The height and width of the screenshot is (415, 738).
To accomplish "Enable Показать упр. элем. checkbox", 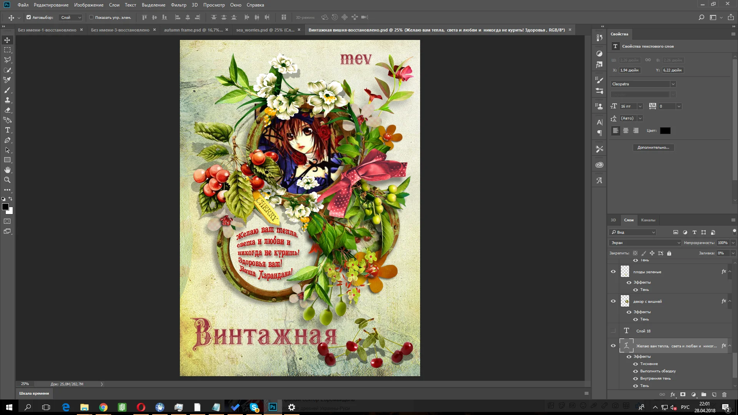I will 91,17.
